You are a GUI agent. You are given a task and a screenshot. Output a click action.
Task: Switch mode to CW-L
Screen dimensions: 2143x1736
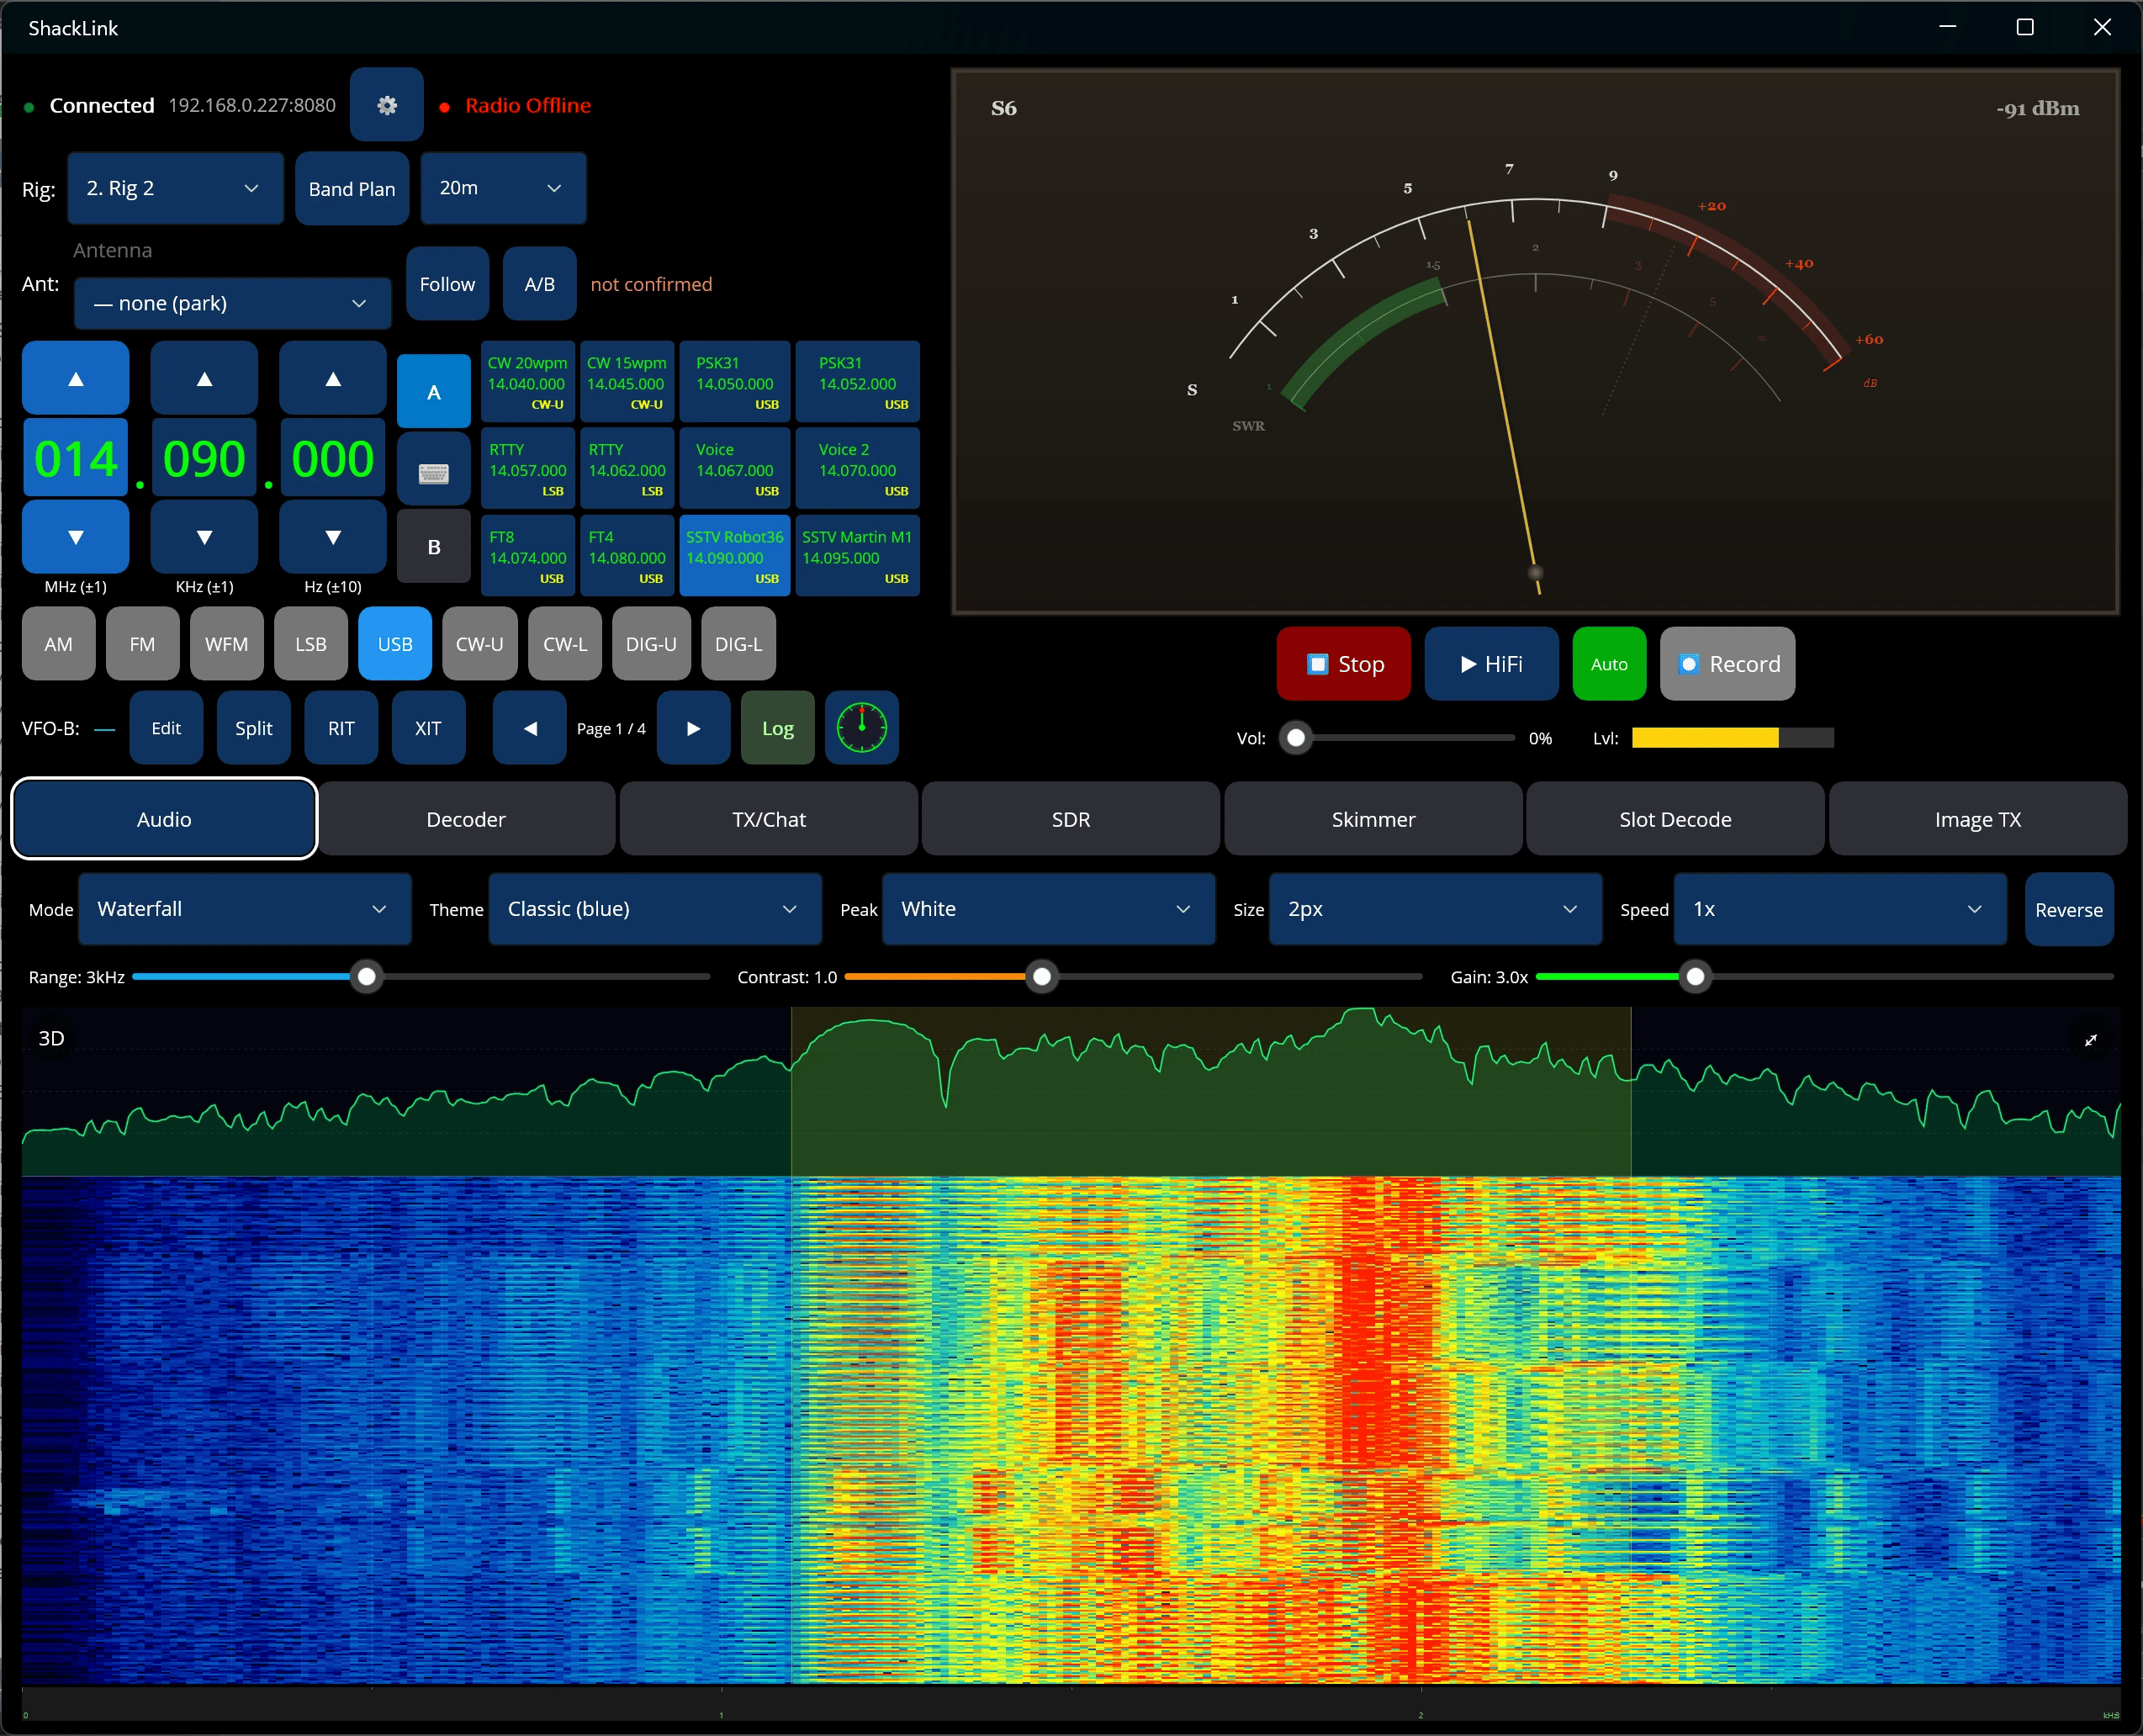point(565,644)
